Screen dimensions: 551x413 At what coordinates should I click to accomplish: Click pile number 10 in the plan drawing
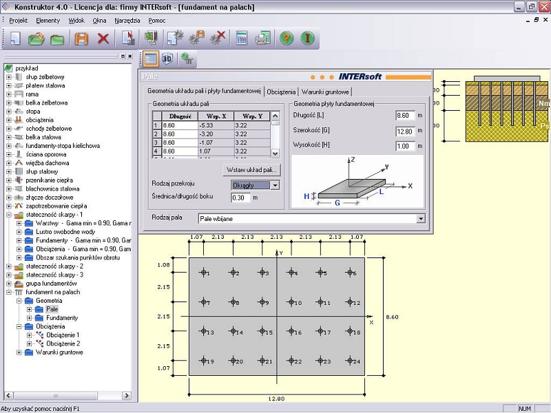point(291,302)
